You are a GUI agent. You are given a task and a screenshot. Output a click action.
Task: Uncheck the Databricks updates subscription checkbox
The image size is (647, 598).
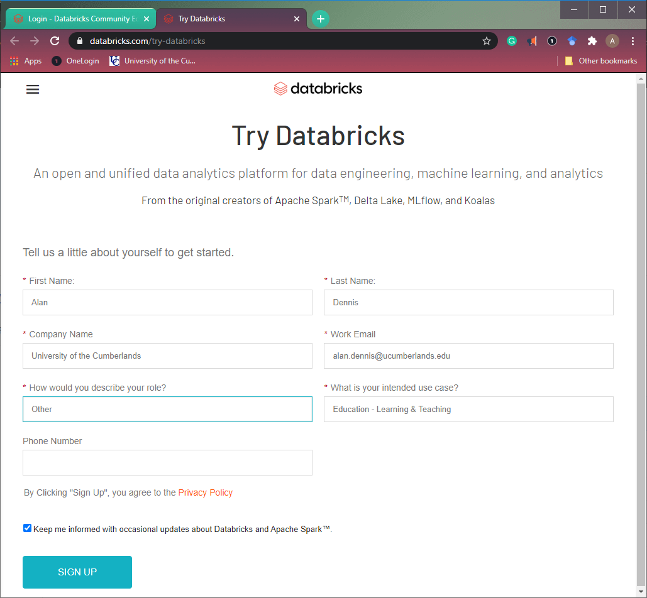click(x=27, y=528)
